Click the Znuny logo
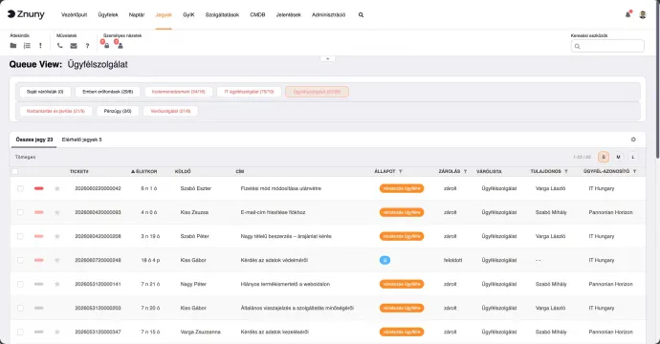 click(x=26, y=14)
